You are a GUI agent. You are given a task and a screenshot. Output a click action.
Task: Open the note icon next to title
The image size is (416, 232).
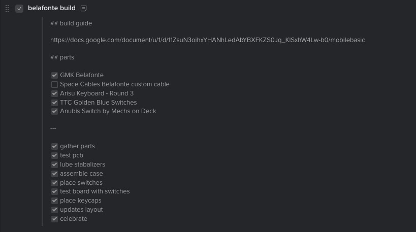coord(84,9)
